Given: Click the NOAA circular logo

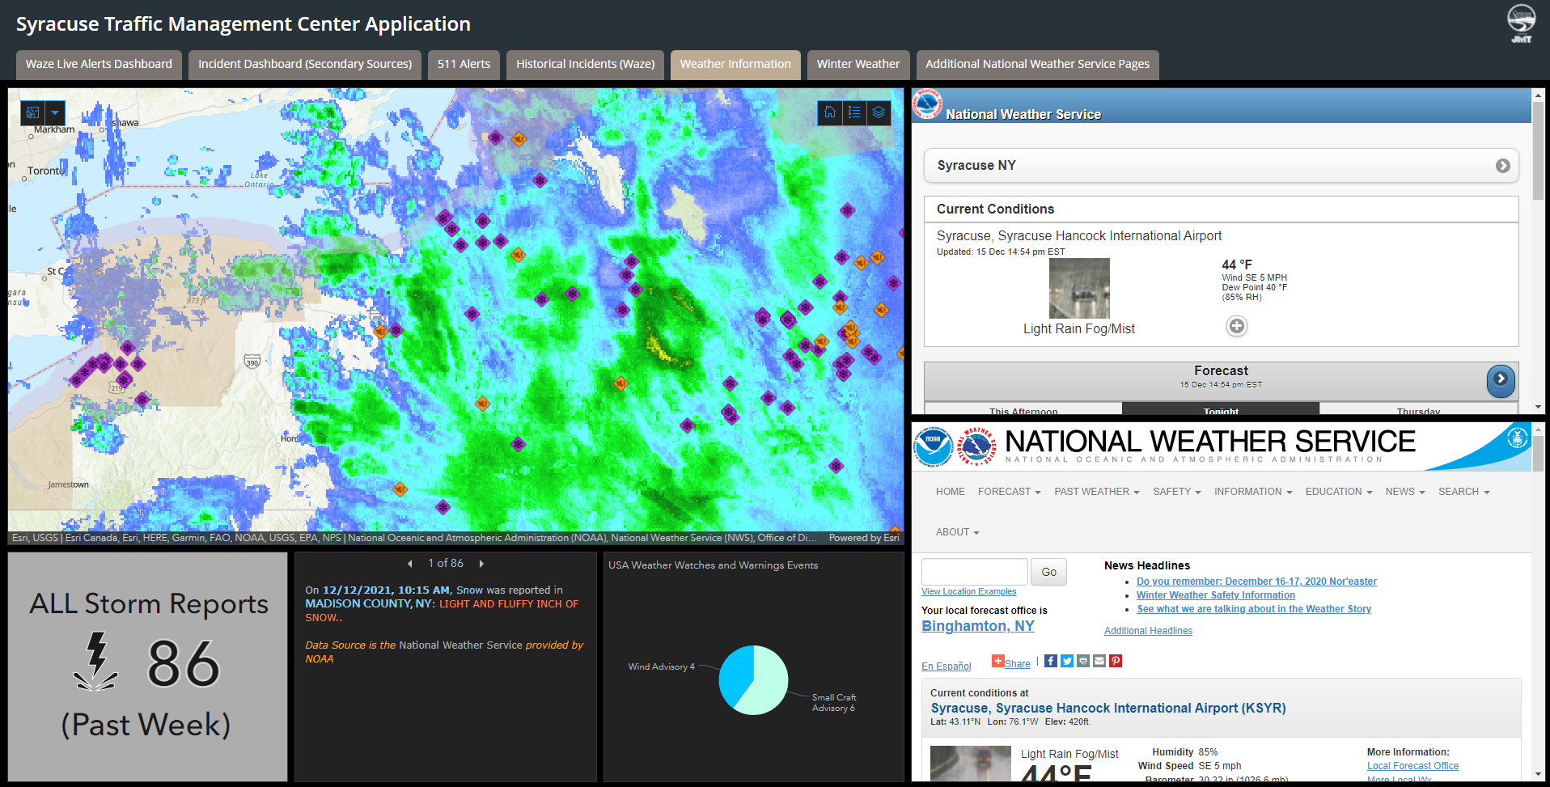Looking at the screenshot, I should click(933, 447).
